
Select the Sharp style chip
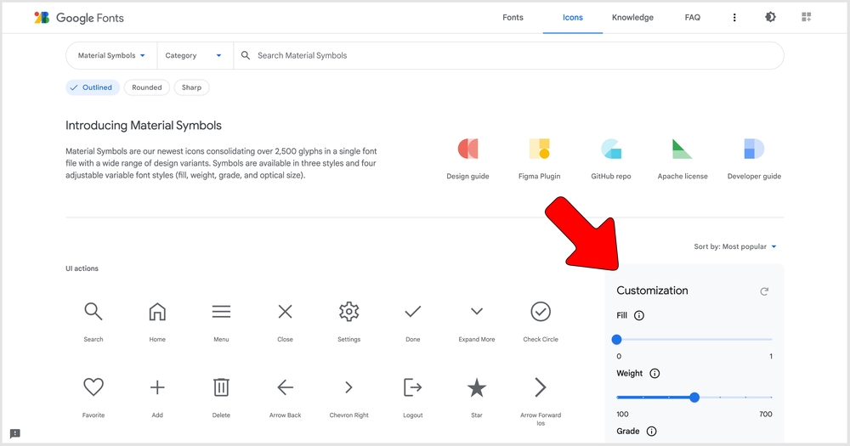(x=191, y=88)
